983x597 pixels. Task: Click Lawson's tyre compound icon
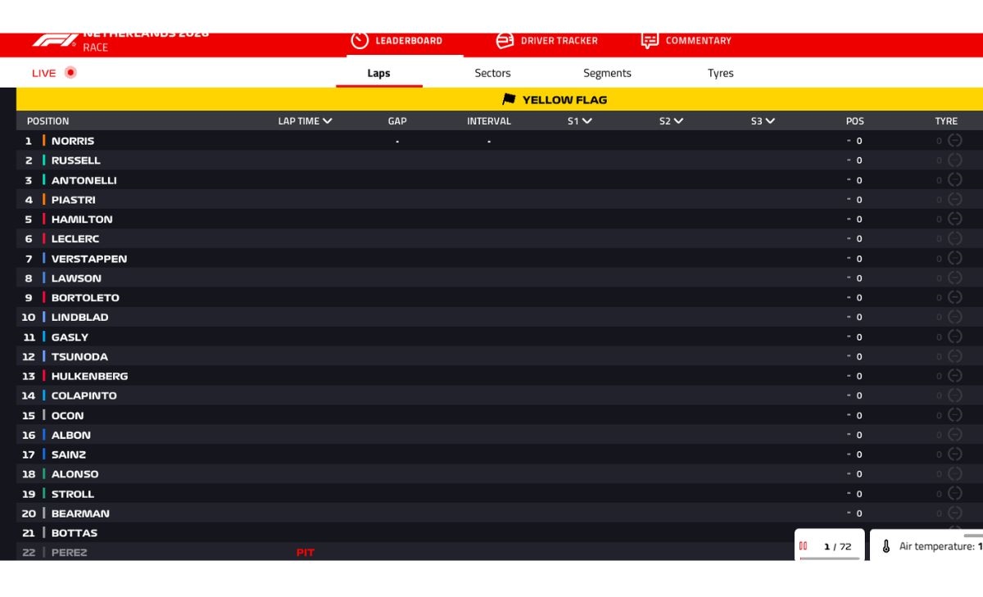(x=954, y=278)
